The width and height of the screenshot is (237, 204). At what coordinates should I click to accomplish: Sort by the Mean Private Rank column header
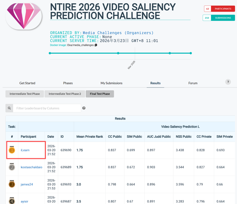pyautogui.click(x=90, y=136)
